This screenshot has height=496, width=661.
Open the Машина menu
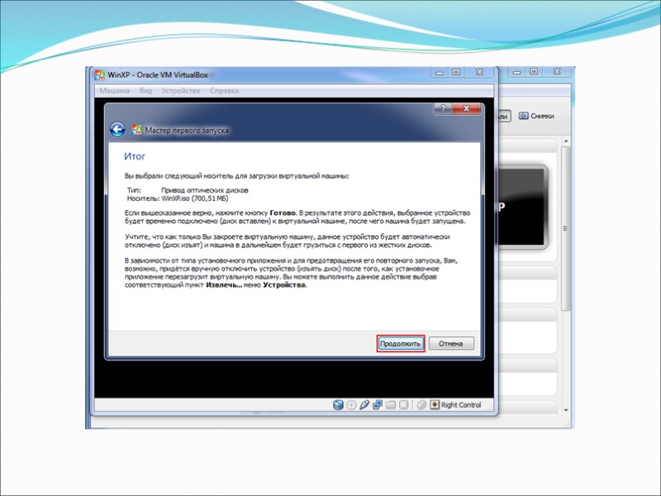pos(114,91)
